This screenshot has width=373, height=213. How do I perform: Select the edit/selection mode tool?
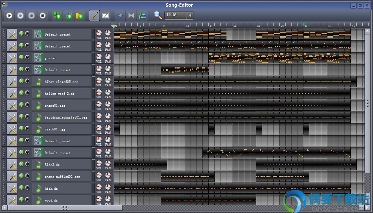105,16
